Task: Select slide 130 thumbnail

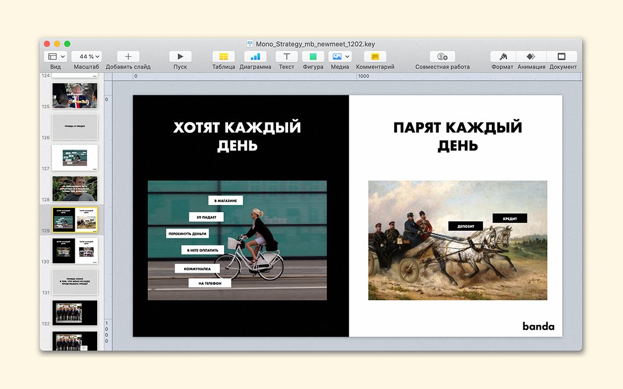Action: [x=75, y=250]
